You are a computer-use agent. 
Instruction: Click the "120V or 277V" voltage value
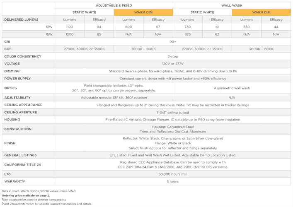pyautogui.click(x=172, y=64)
